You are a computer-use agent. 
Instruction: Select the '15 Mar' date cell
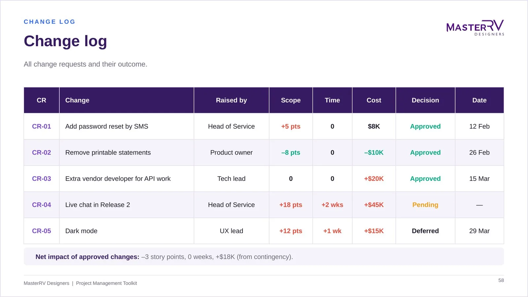click(x=479, y=179)
